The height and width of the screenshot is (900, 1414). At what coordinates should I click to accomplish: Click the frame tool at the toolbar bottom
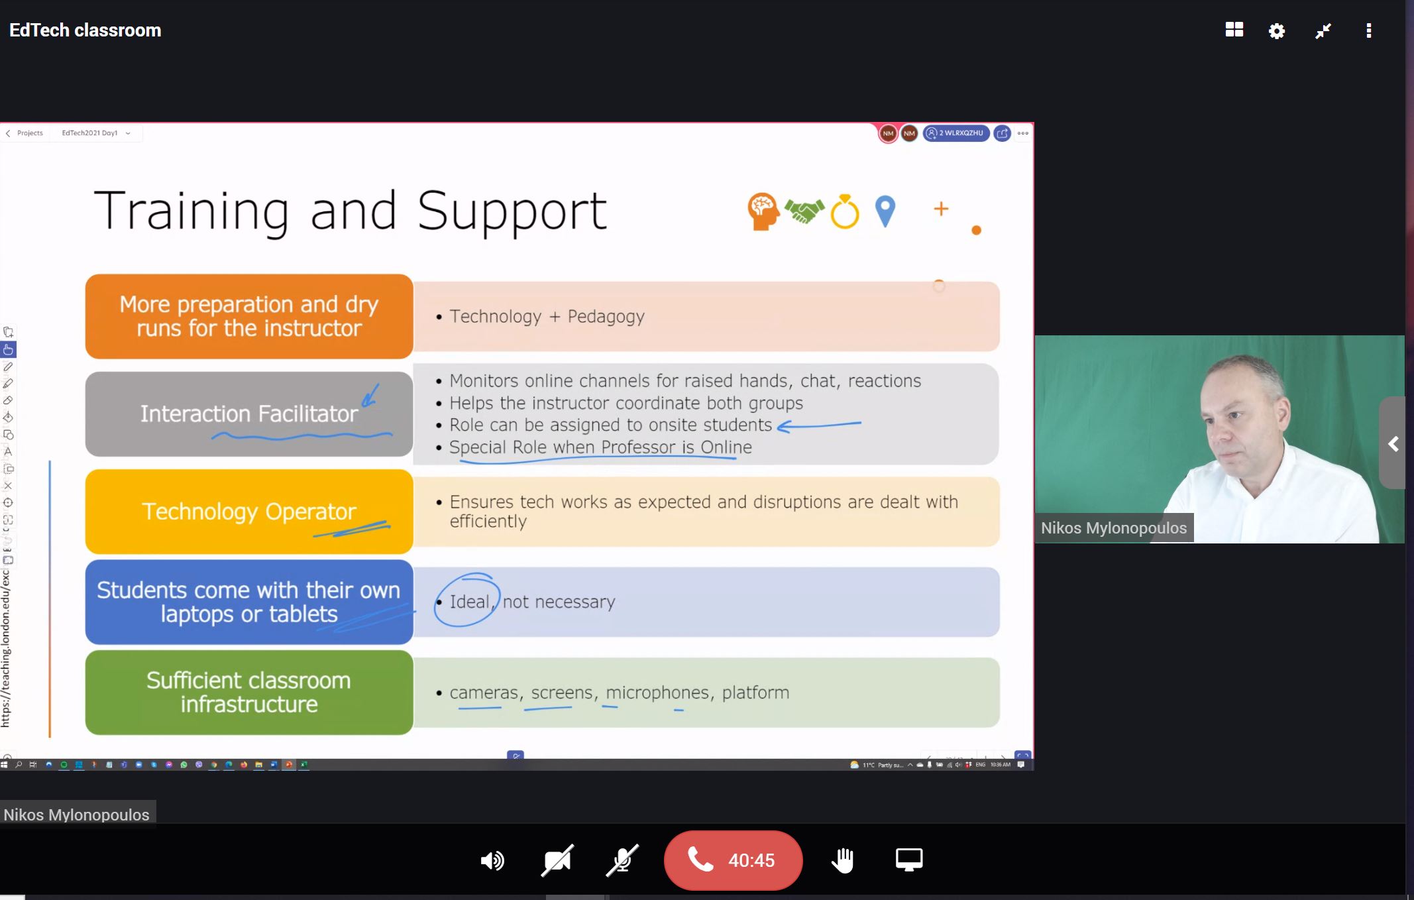pos(9,560)
